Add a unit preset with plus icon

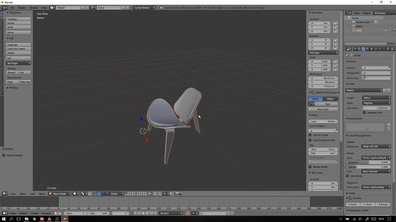coord(385,90)
